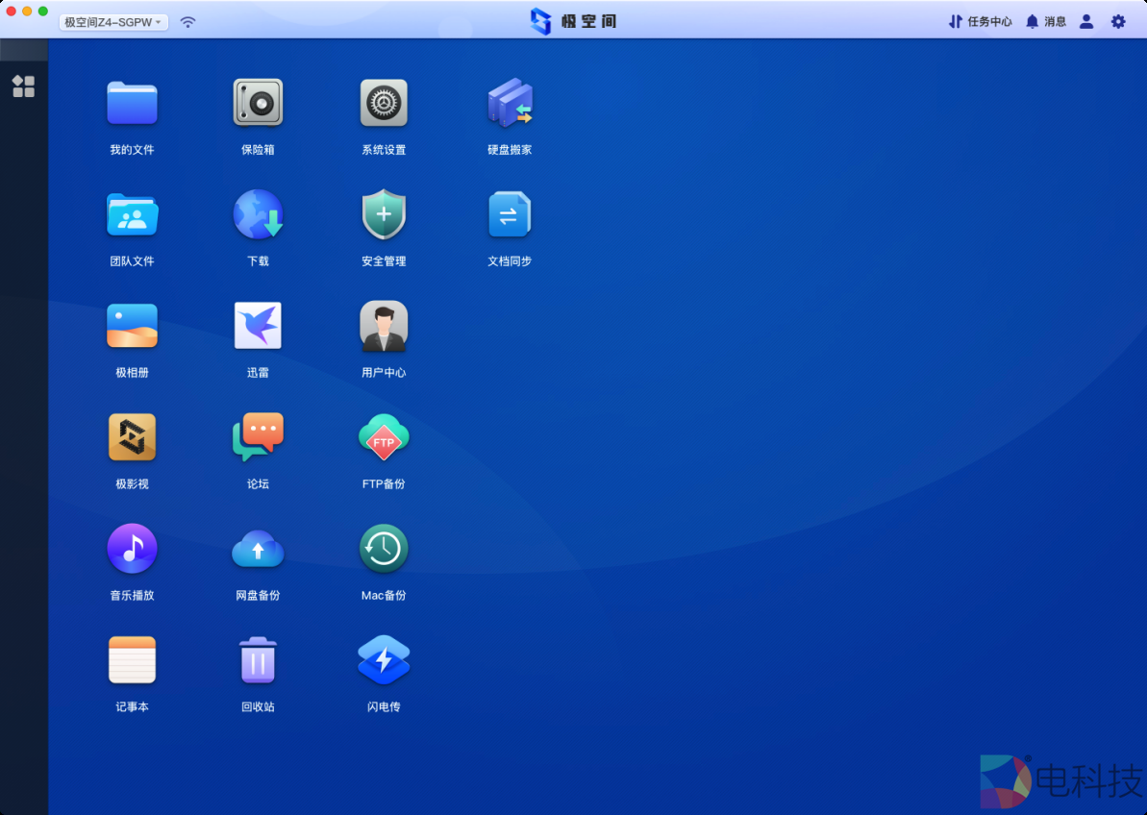This screenshot has width=1147, height=815.
Task: Open the 回收站 recycle bin
Action: (258, 660)
